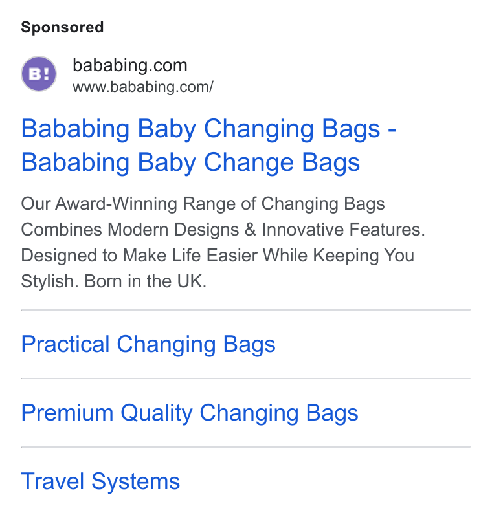Open the Travel Systems sitelink
This screenshot has width=492, height=515.
100,482
